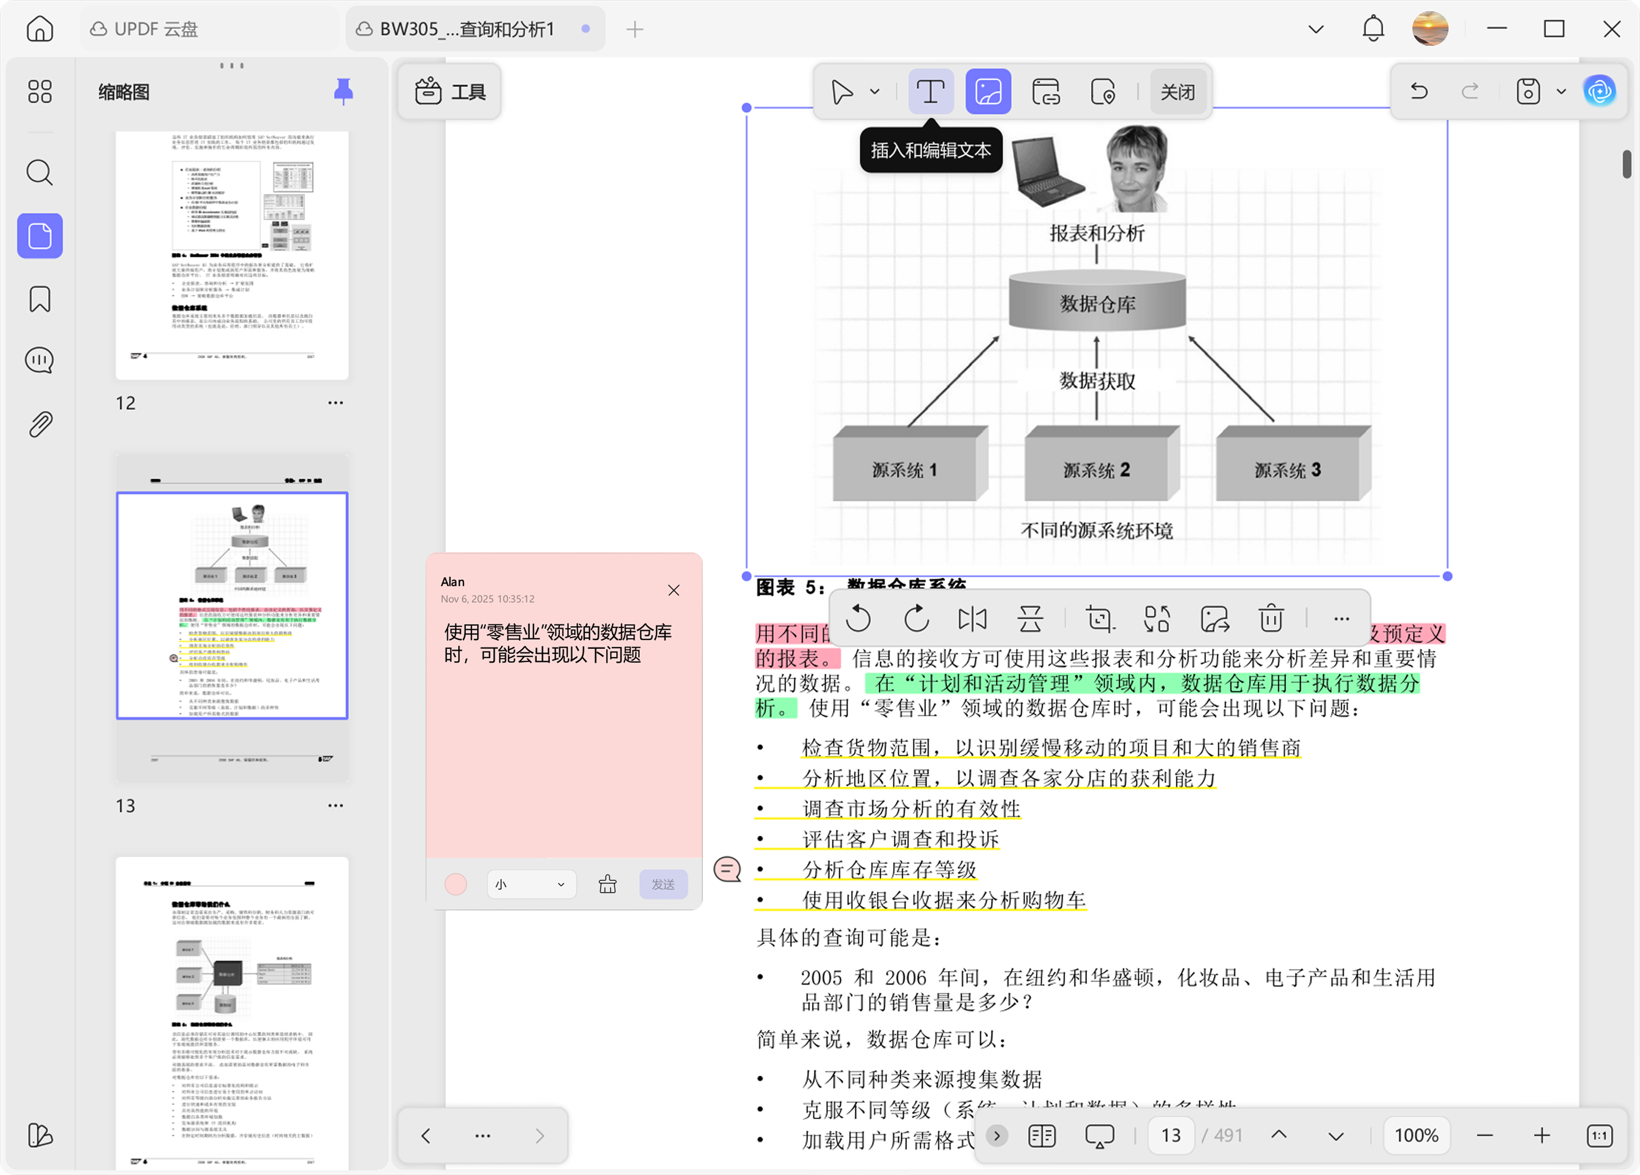This screenshot has height=1175, width=1640.
Task: Open the bookmarks panel
Action: click(39, 299)
